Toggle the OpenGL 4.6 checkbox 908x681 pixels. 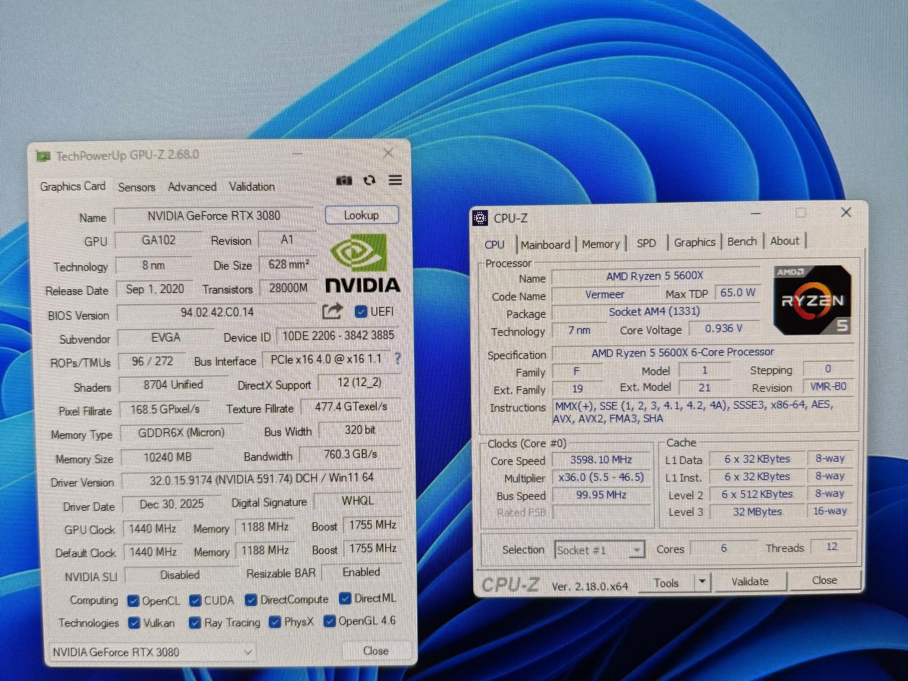coord(329,621)
